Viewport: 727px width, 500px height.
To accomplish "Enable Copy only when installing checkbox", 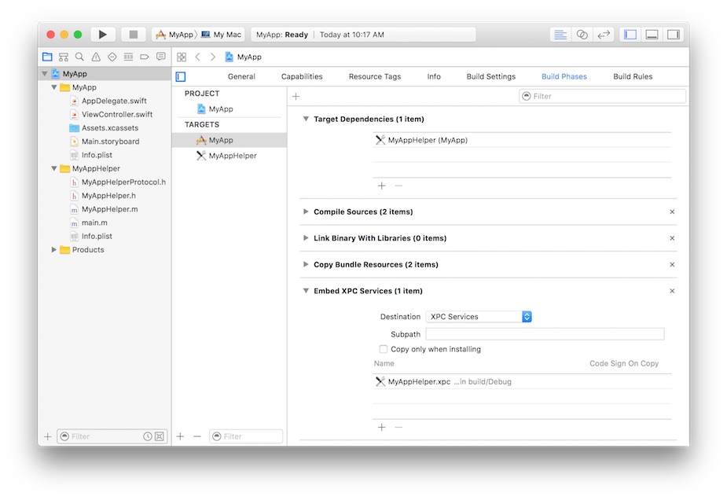I will point(384,349).
